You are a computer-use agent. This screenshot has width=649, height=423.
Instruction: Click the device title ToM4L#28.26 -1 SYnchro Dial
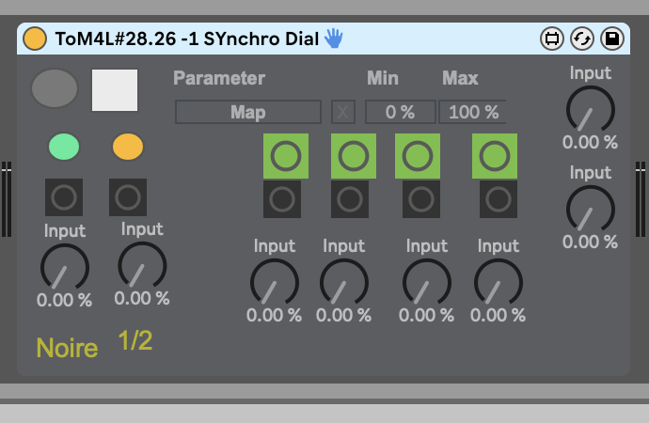click(x=187, y=39)
